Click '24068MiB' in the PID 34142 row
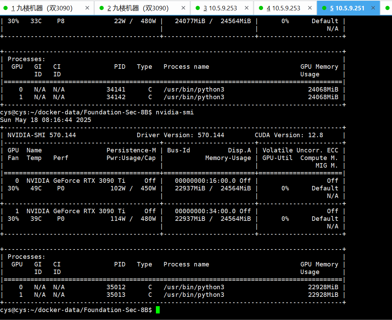This screenshot has width=392, height=320. coord(323,97)
